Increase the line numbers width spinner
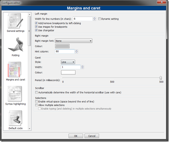 (x=94, y=18)
